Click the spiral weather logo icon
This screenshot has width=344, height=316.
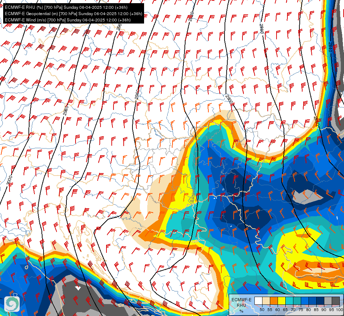[x=12, y=304]
